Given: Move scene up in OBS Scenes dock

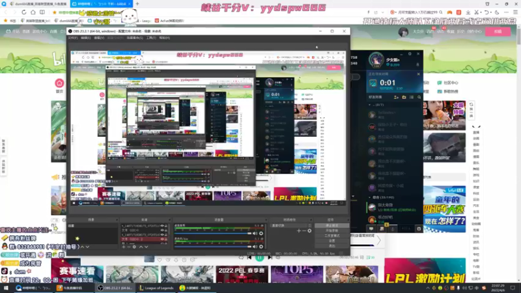Looking at the screenshot, I should (83, 247).
